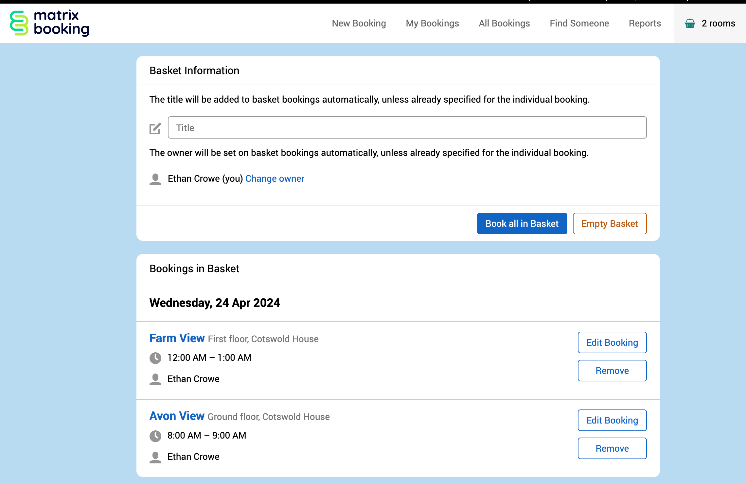Click the Empty Basket button
The height and width of the screenshot is (483, 746).
pos(610,224)
